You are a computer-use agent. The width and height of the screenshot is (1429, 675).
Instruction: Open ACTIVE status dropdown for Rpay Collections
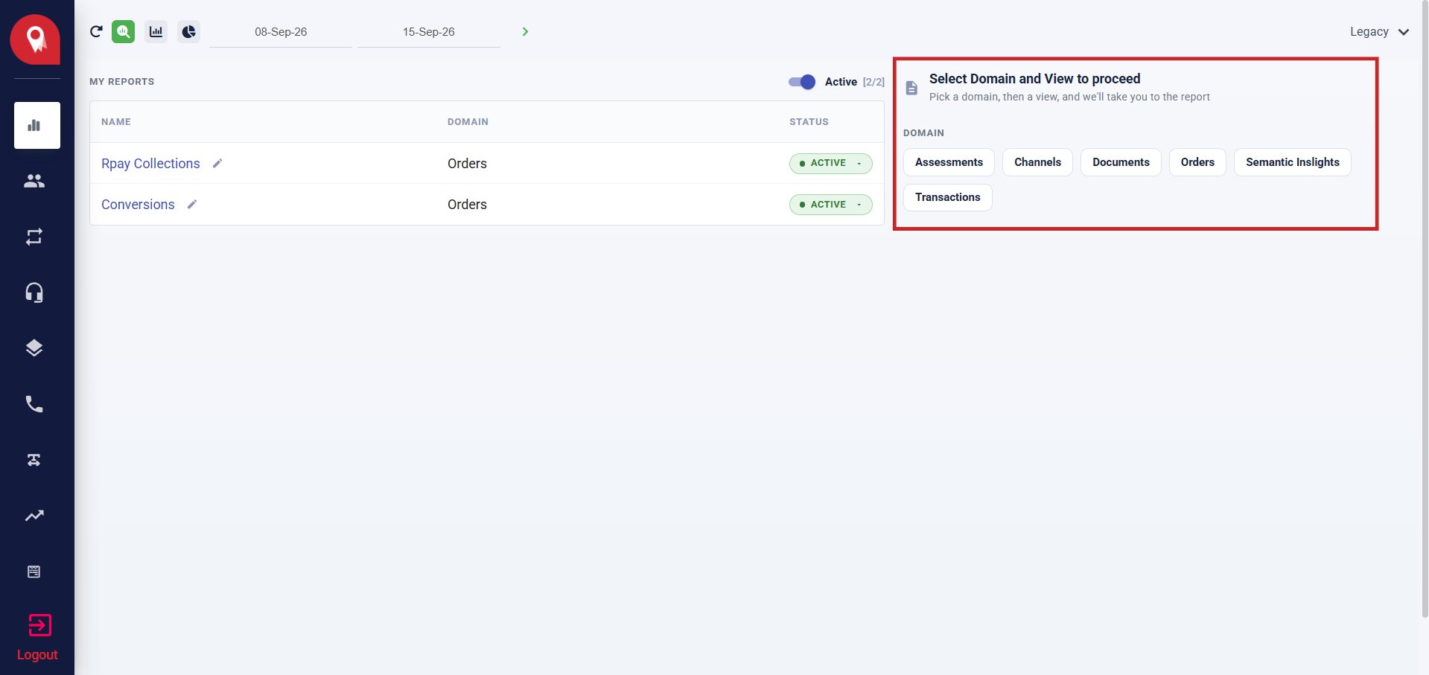coord(830,163)
